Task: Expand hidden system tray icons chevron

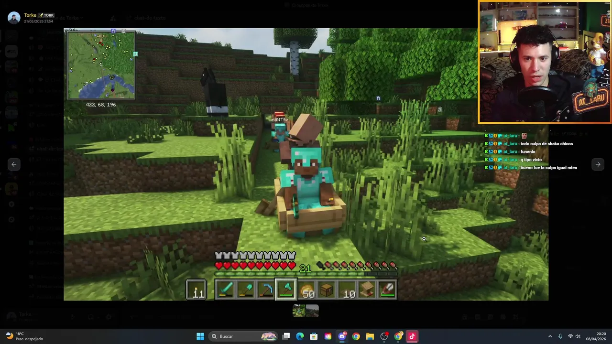Action: pos(550,336)
